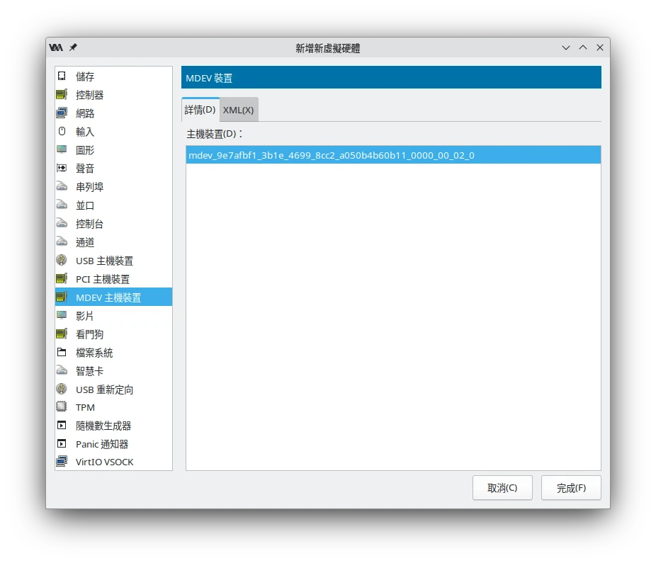This screenshot has width=656, height=563.
Task: Click the 儲存 label text
Action: coord(85,76)
